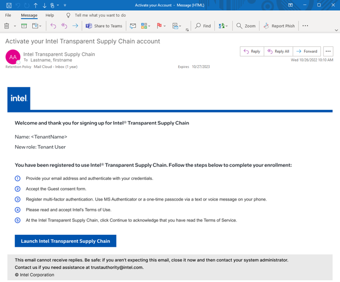Screen dimensions: 340x282
Task: Click the Zoom magnifier button
Action: 246,26
